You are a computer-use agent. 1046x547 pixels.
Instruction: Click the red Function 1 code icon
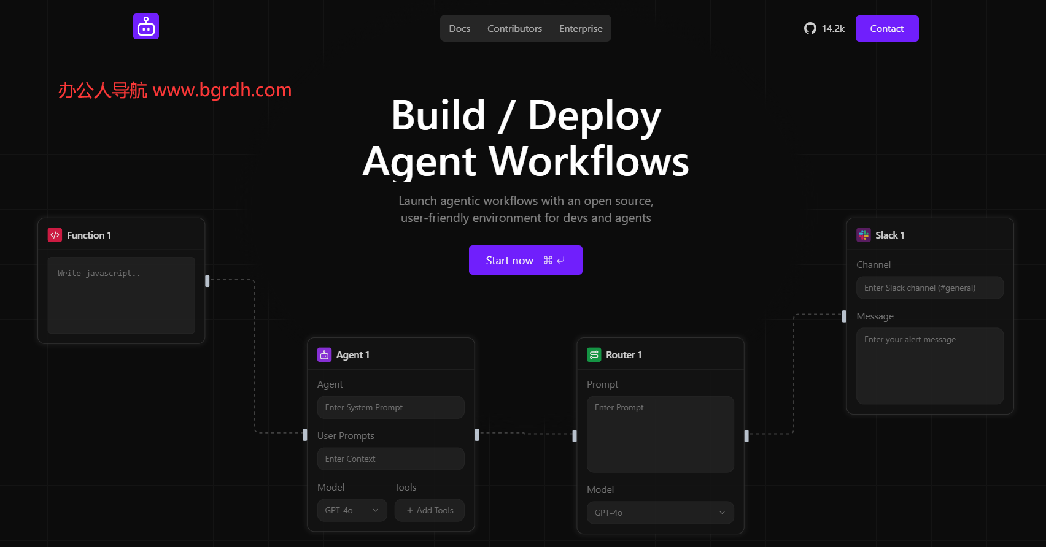click(55, 235)
